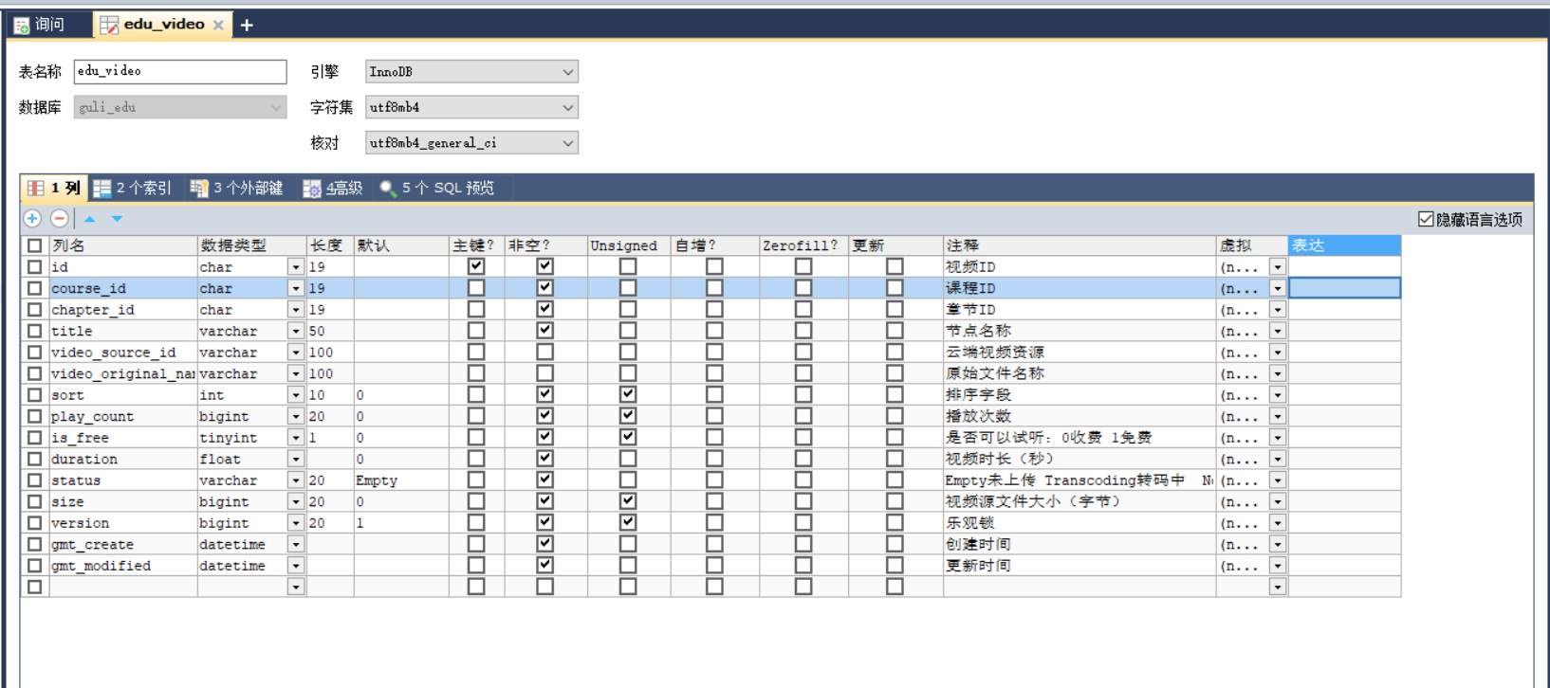Open the 核对 utf8mb4_general_ci dropdown
The image size is (1550, 688).
471,143
